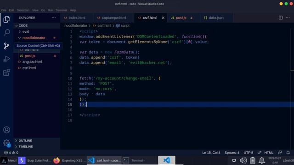Open the battery indicator in system tray
294x165 pixels.
coord(253,160)
